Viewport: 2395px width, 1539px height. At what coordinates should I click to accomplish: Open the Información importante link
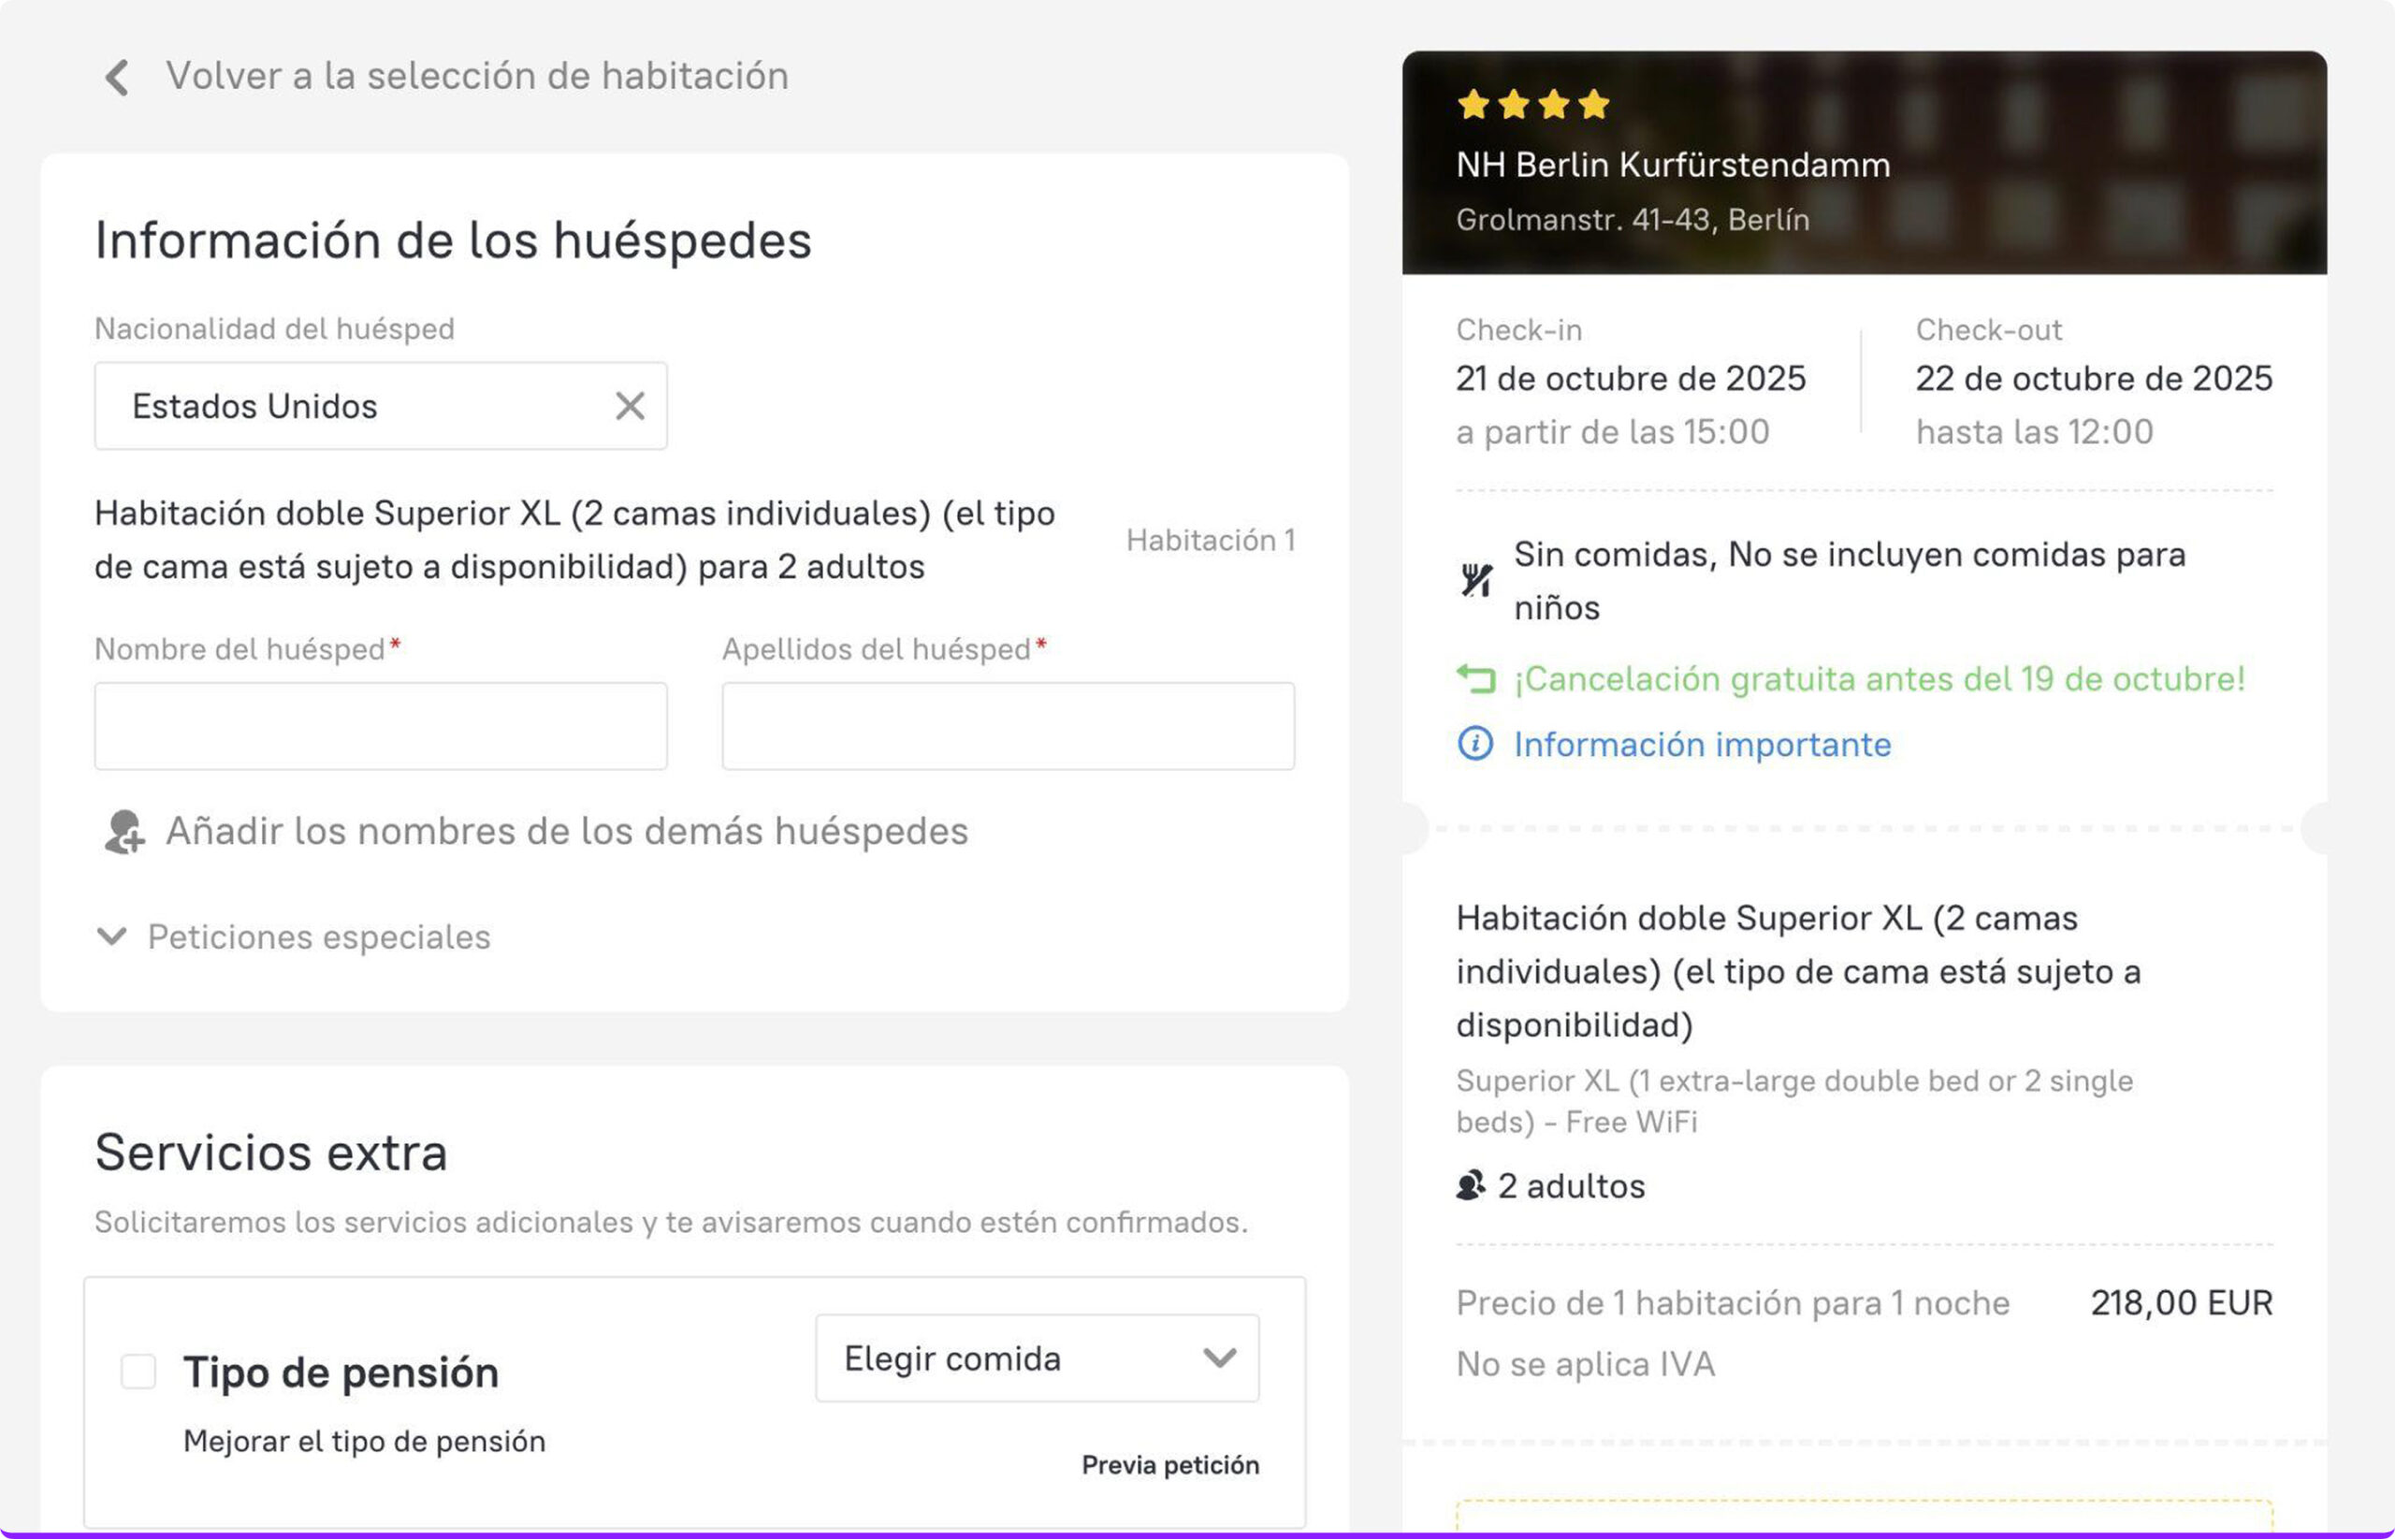(x=1702, y=745)
